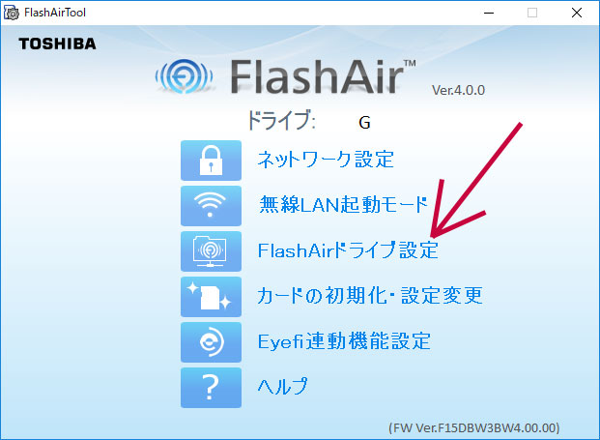Open FlashAirドライブ設定 text link
The height and width of the screenshot is (440, 600).
click(x=348, y=250)
